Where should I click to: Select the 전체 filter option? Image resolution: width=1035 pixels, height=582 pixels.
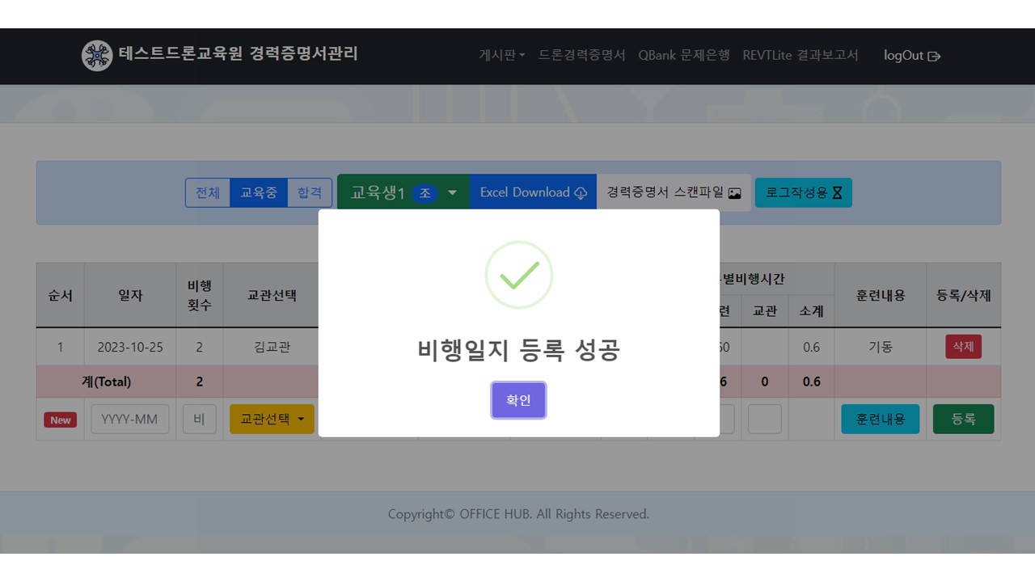click(x=208, y=192)
